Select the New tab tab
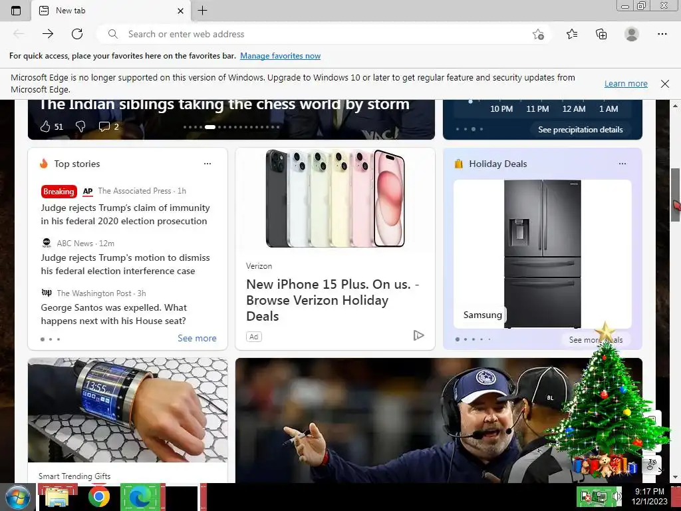This screenshot has width=681, height=511. pyautogui.click(x=110, y=11)
